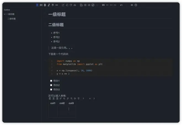Screen dimensions: 182x125
Task: Click the undo arrow in the toolbar
Action: click(122, 5)
